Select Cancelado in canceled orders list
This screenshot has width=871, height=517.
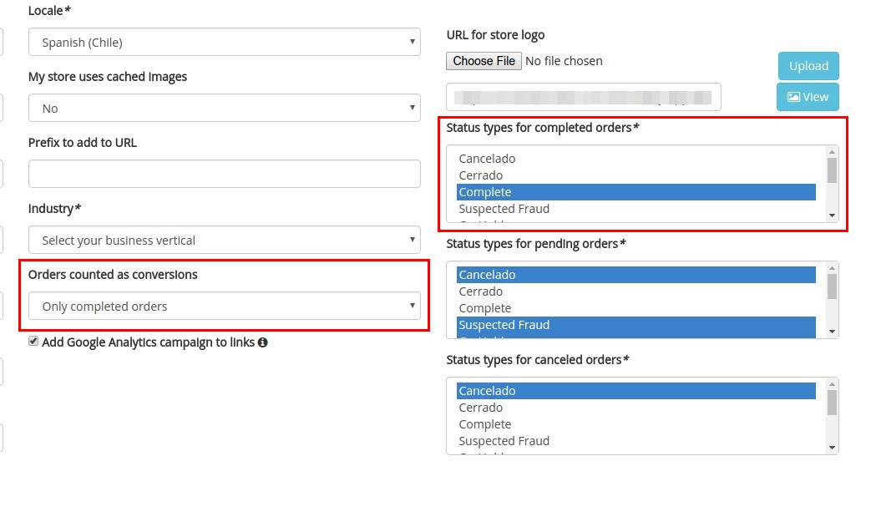(636, 391)
